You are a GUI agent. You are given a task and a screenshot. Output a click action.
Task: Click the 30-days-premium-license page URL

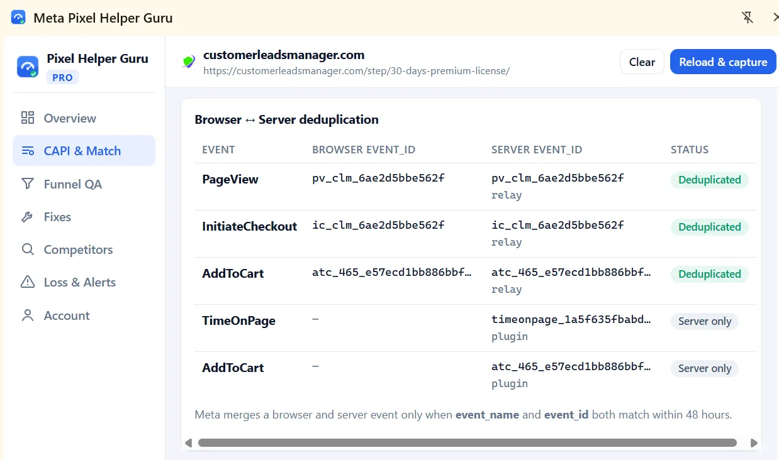tap(356, 70)
